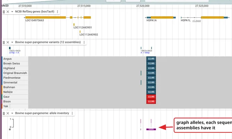
Task: Close the Bovine super-pangenome variants track
Action: click(x=8, y=42)
